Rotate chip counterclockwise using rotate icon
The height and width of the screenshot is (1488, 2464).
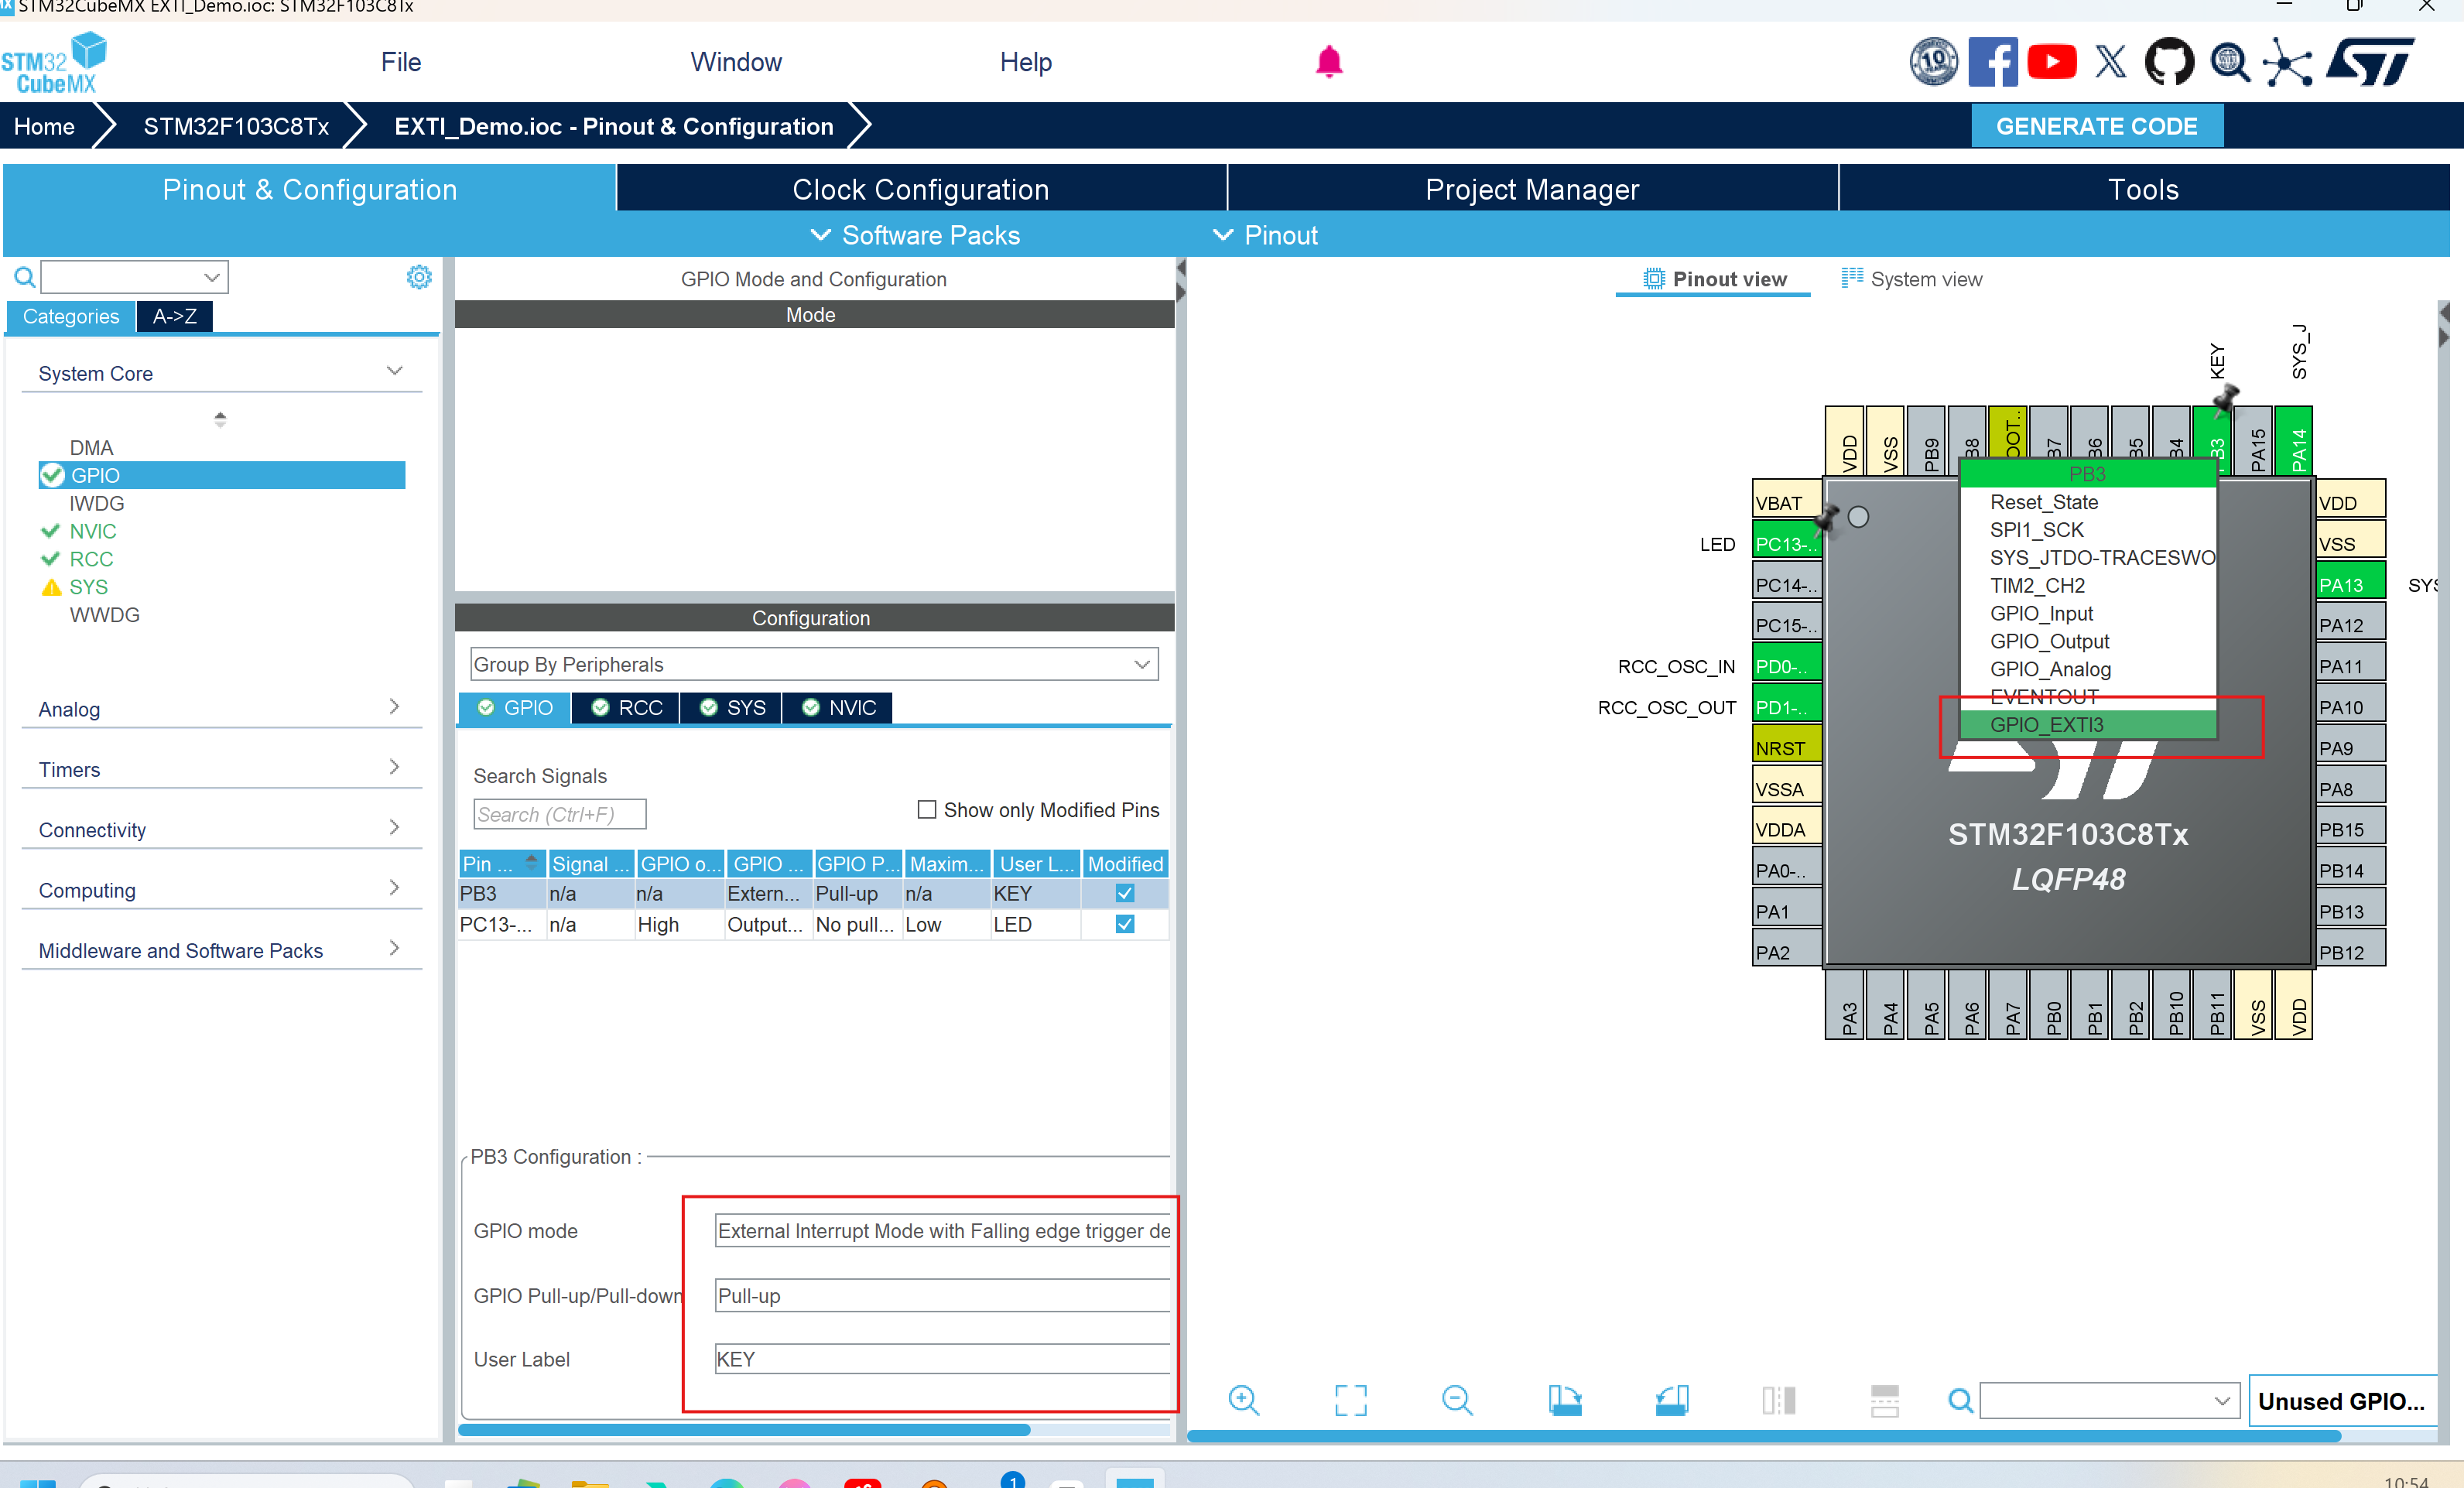point(1672,1400)
